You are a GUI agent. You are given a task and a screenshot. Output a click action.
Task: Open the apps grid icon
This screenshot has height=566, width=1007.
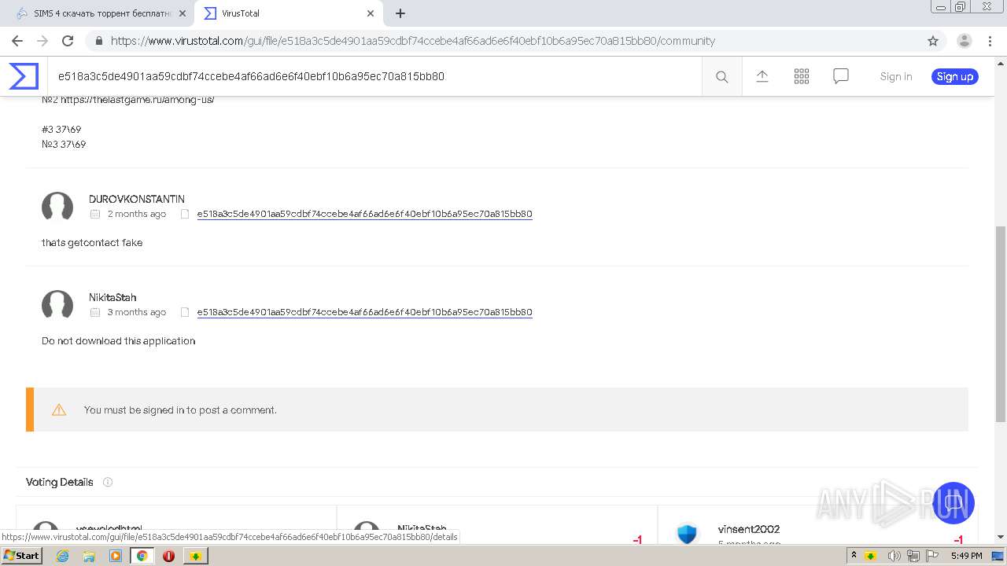(x=802, y=76)
